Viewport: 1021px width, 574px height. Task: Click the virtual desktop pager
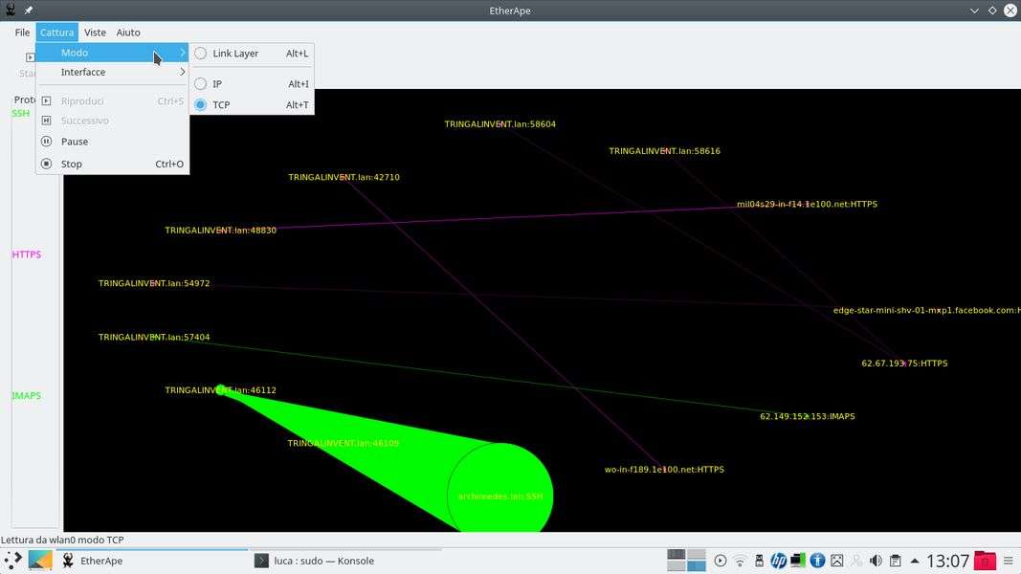686,561
